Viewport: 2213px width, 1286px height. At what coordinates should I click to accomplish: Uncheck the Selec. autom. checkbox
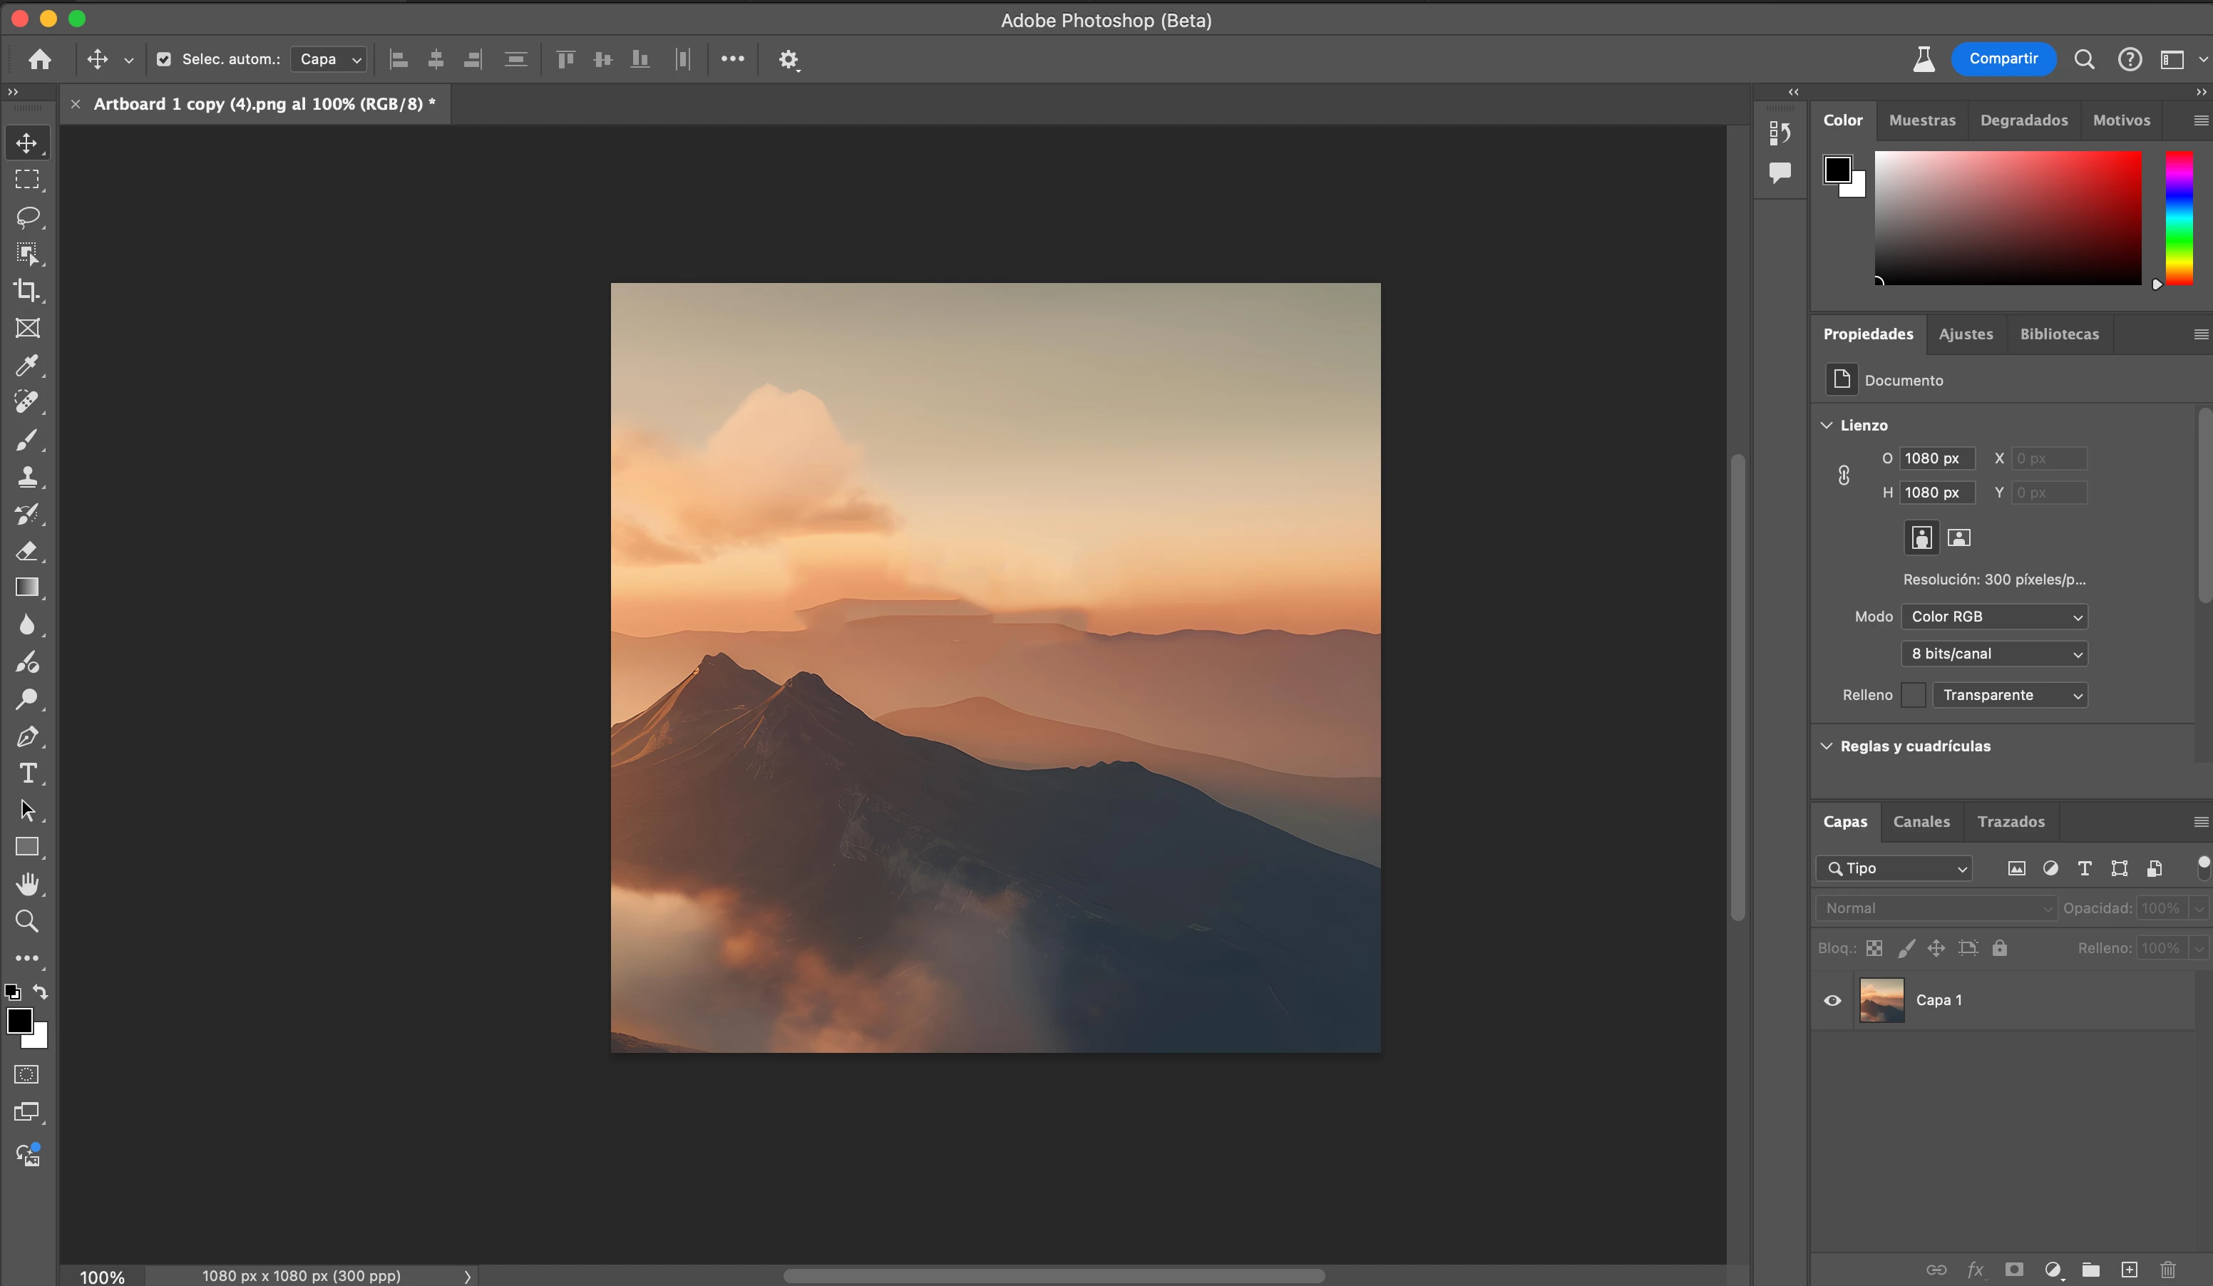(x=163, y=59)
